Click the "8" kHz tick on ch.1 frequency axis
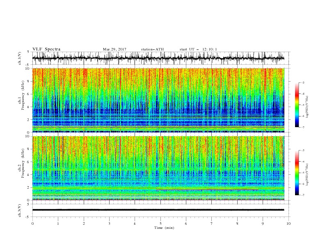 click(x=28, y=81)
